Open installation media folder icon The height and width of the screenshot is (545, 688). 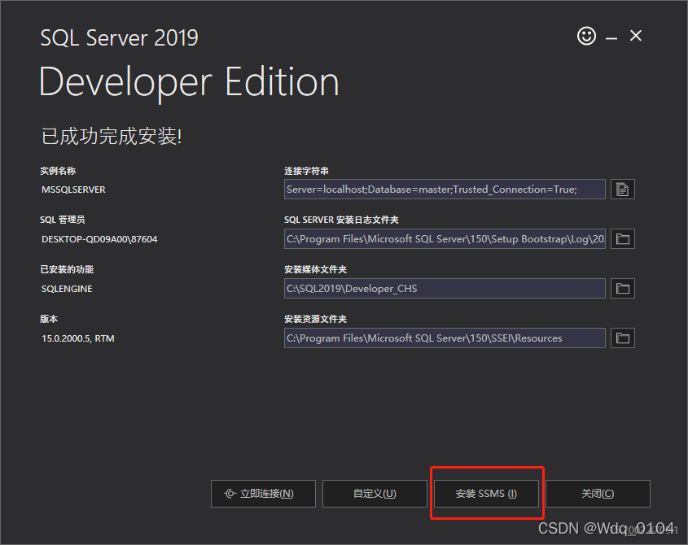(x=623, y=289)
